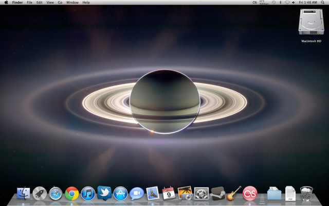Open iPhoto from the Dock
The width and height of the screenshot is (329, 206).
pos(185,193)
